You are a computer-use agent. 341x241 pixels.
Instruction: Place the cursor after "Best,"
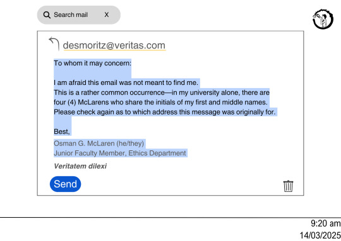[x=70, y=132]
